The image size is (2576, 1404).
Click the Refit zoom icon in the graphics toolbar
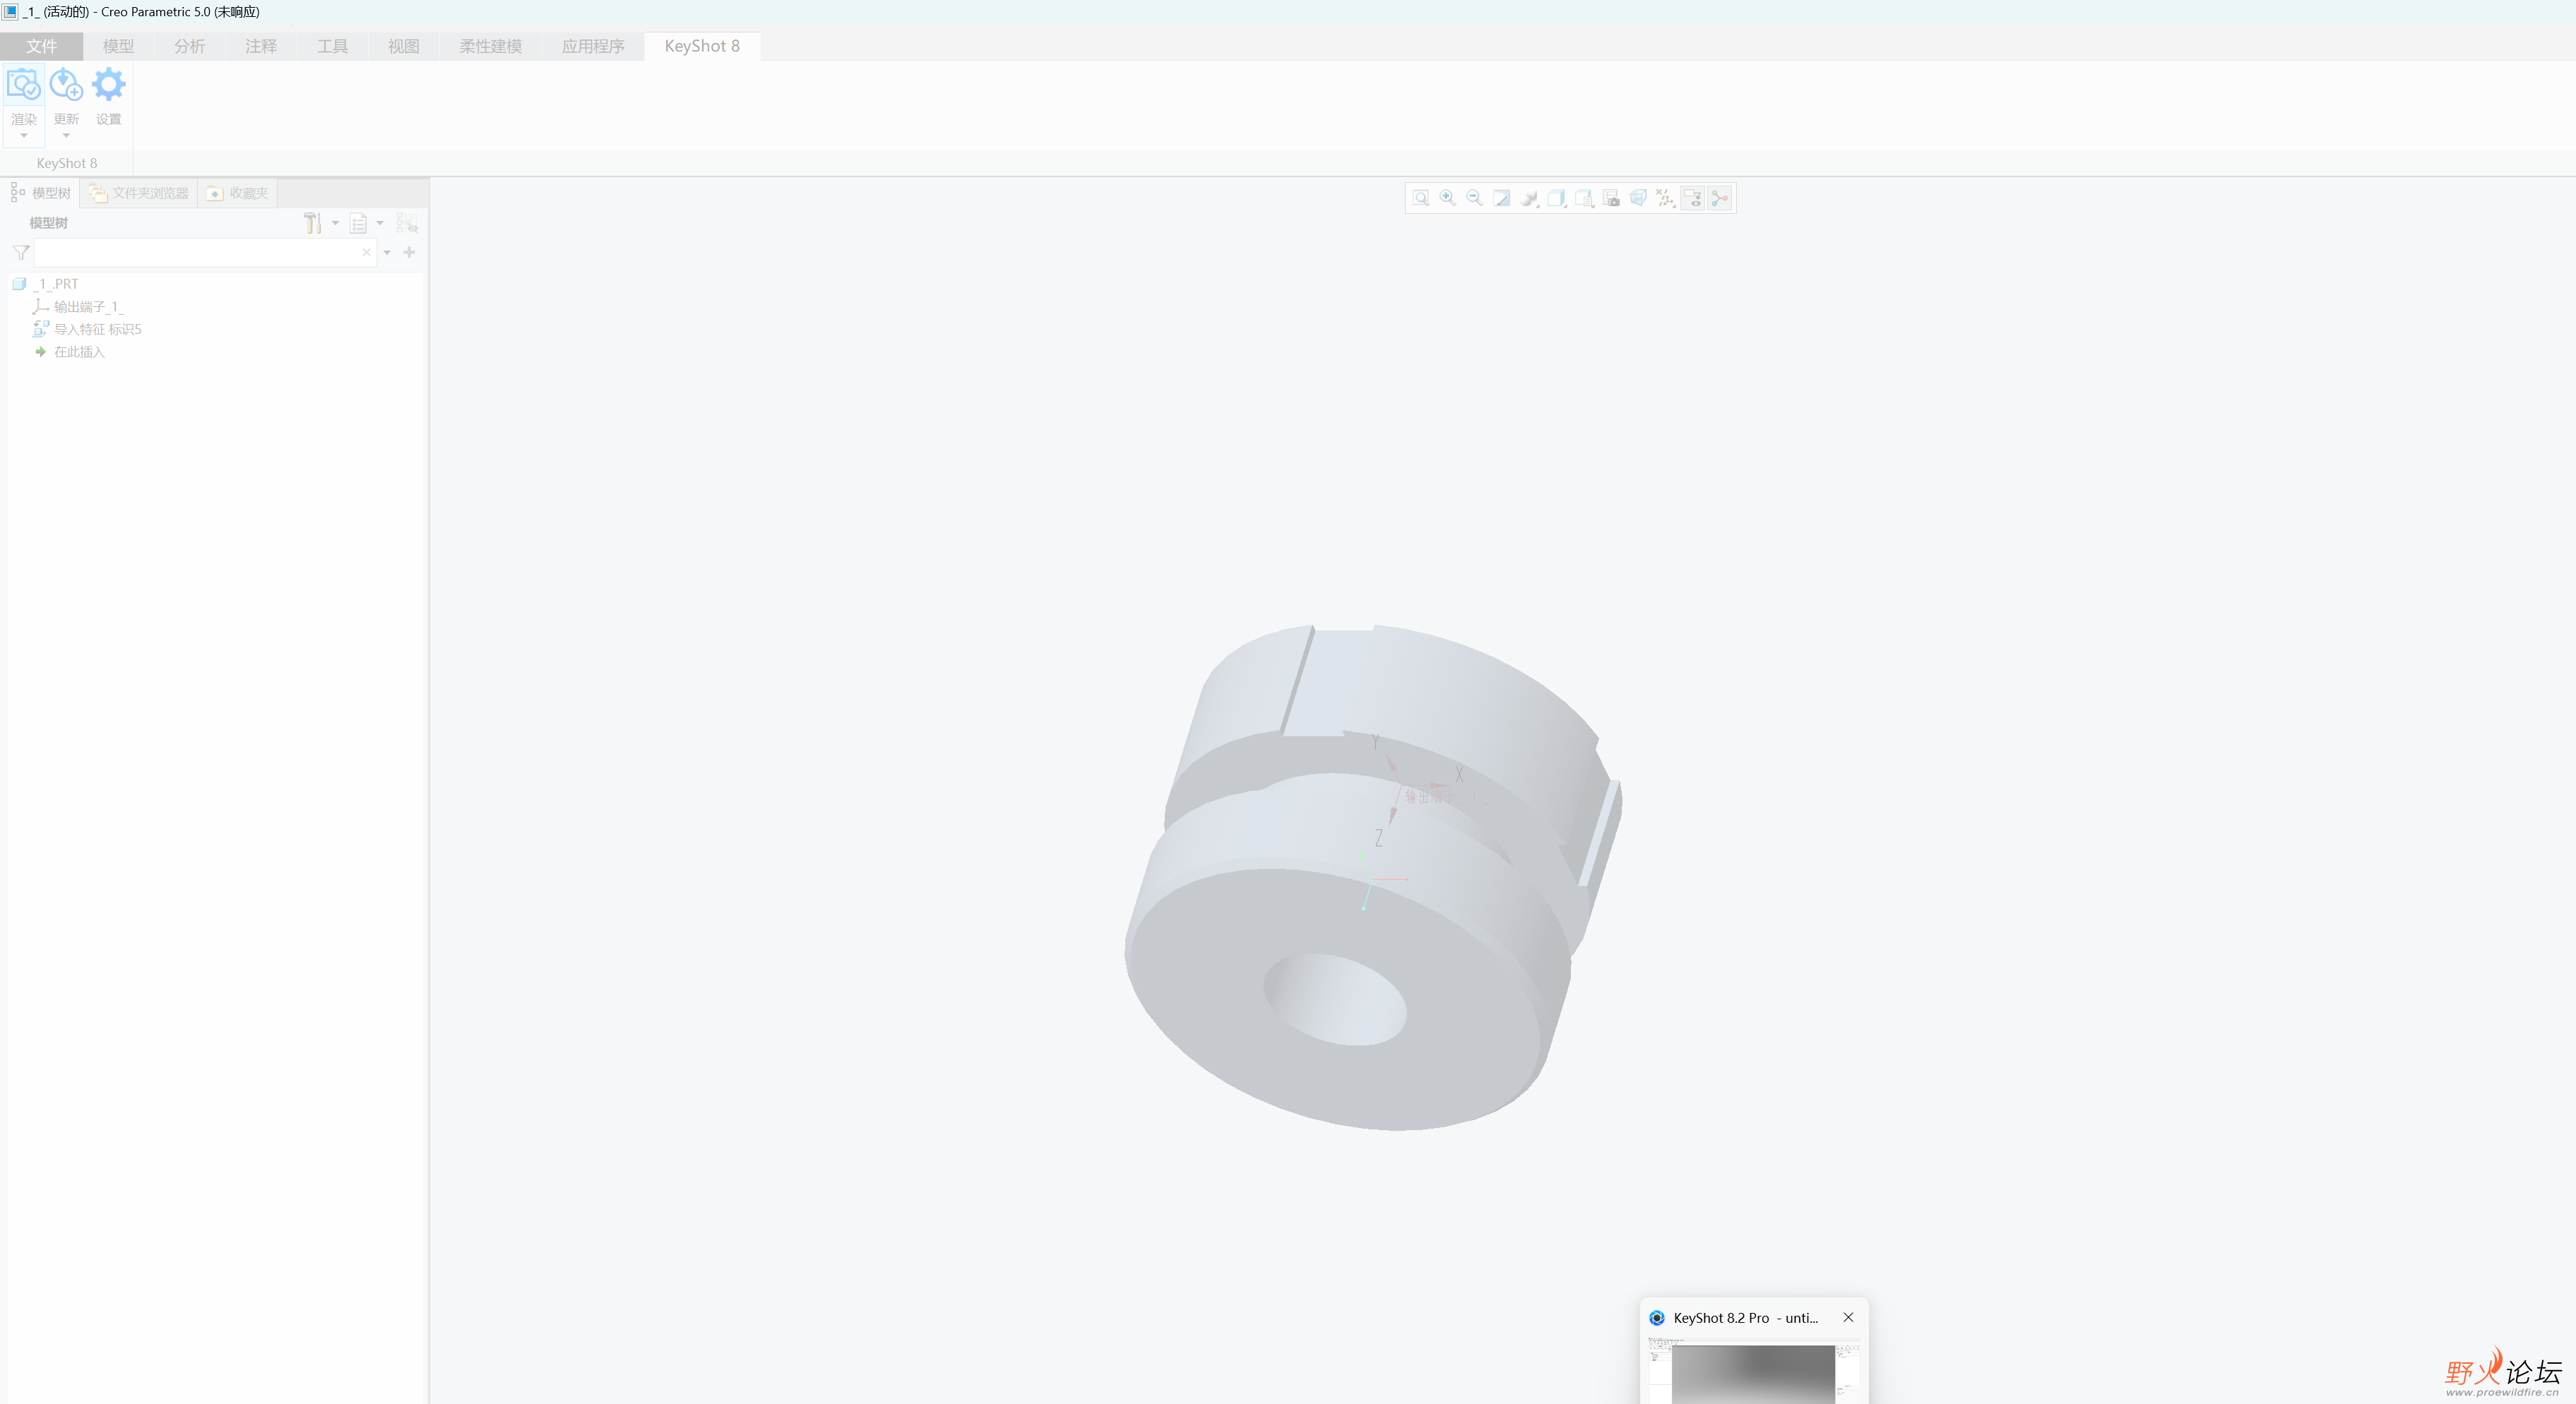(x=1420, y=198)
